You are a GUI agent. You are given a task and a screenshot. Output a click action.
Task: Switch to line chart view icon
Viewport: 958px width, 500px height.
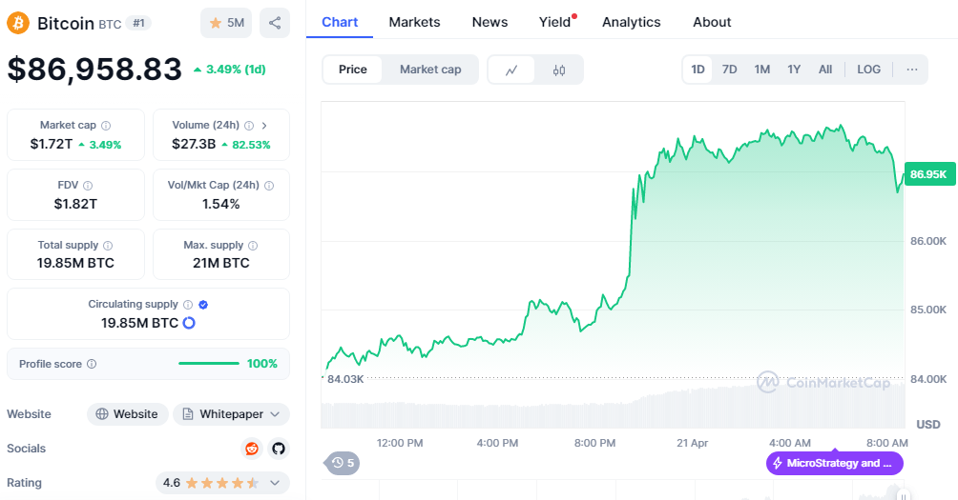coord(512,70)
